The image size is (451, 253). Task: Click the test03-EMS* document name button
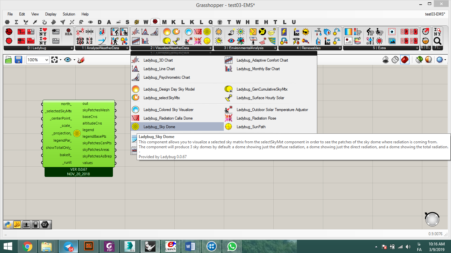(x=435, y=14)
